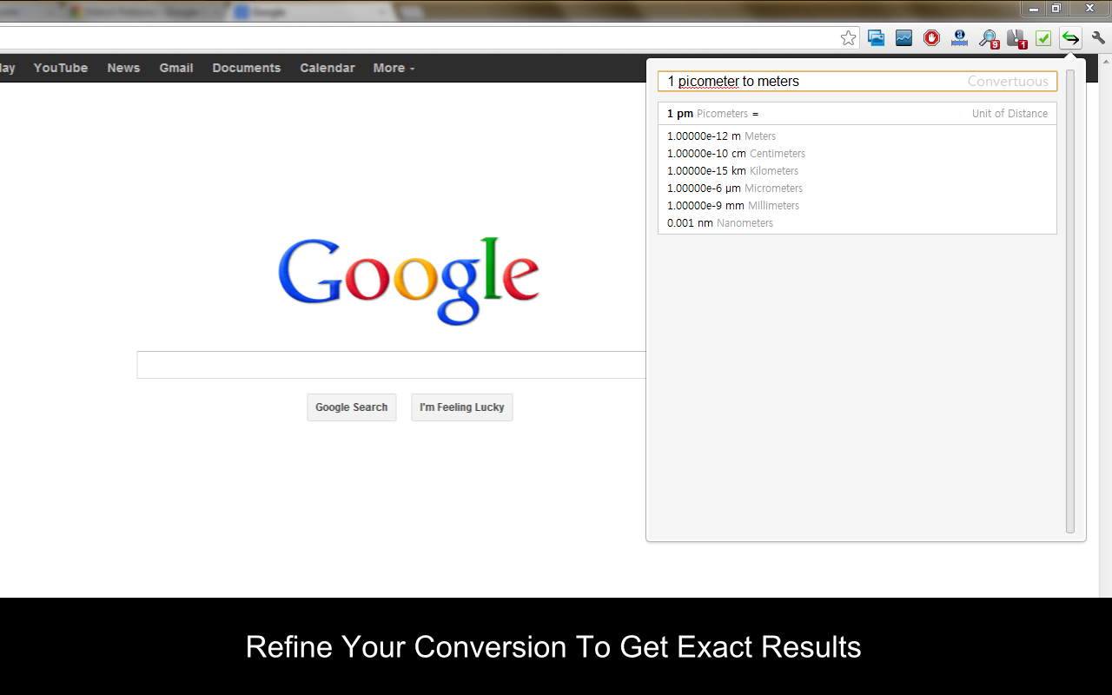This screenshot has width=1112, height=695.
Task: Click the green checkmark extension icon
Action: [x=1042, y=38]
